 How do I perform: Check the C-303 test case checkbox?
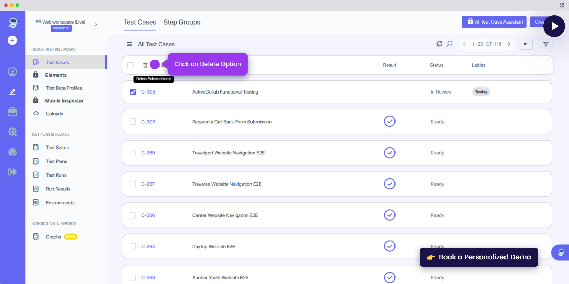[133, 122]
